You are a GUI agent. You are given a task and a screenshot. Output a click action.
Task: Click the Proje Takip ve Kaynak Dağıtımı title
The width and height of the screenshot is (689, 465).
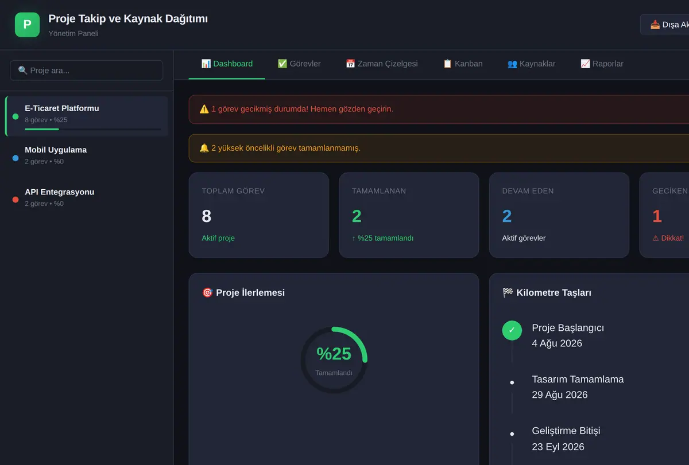point(128,19)
